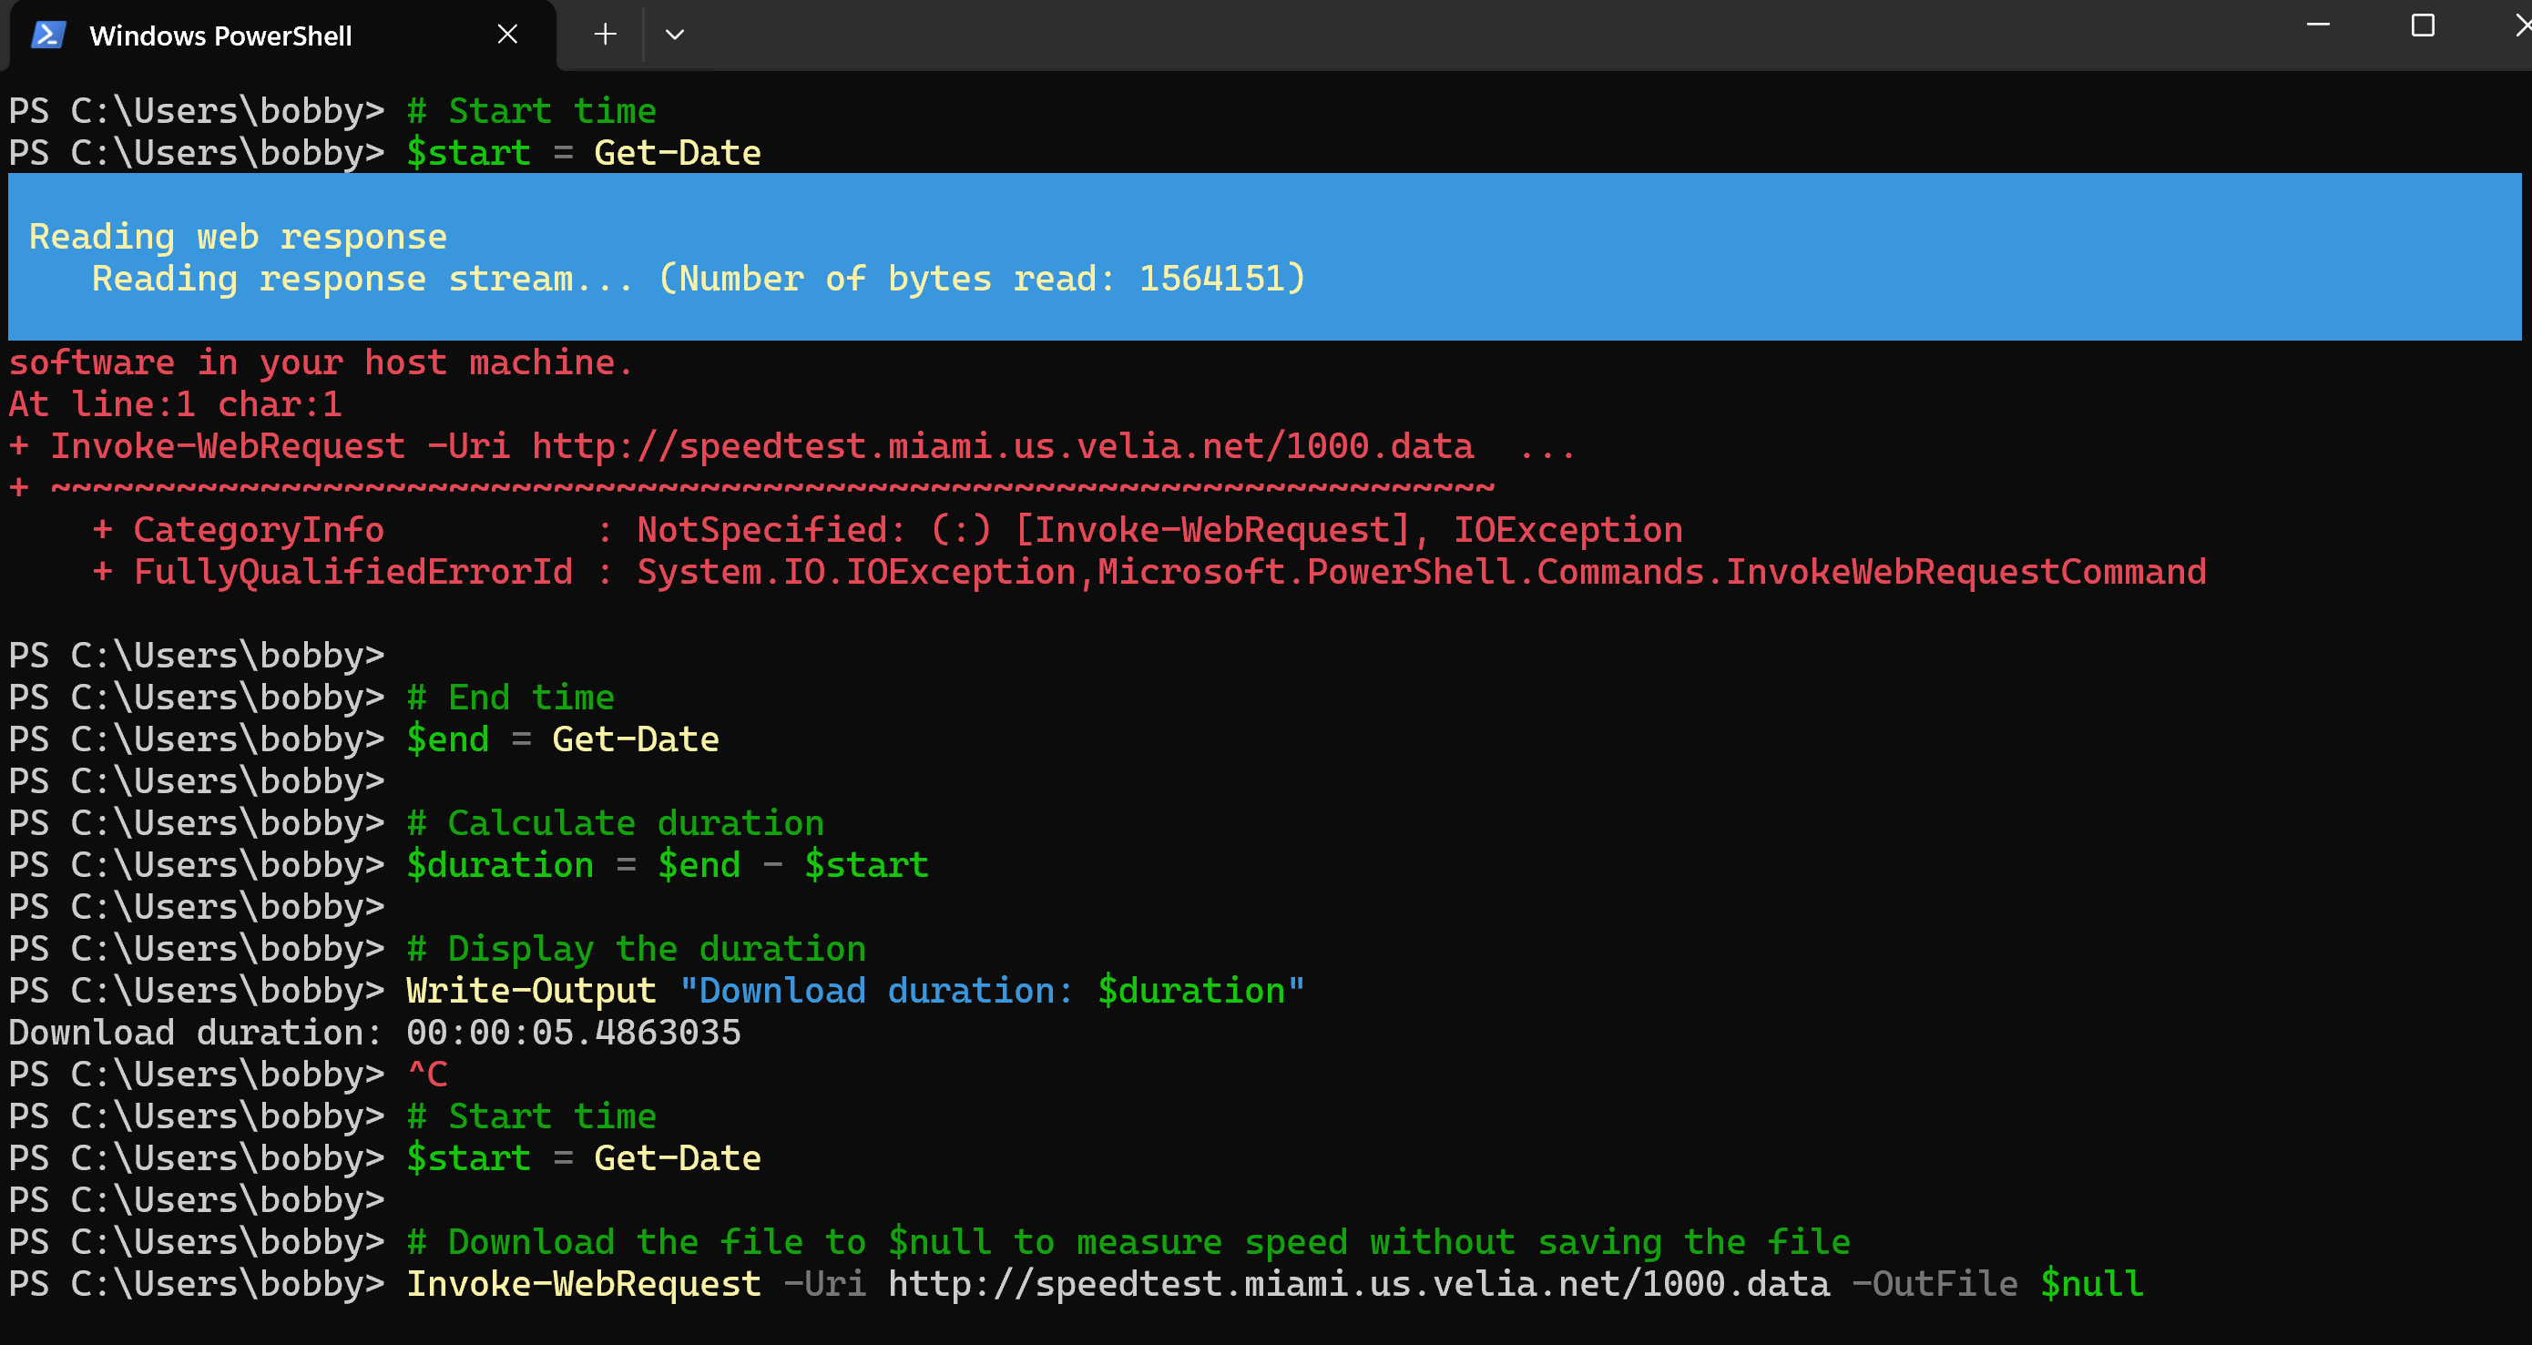Click the Write-Output command line
Screen dimensions: 2532x1345
(x=855, y=992)
